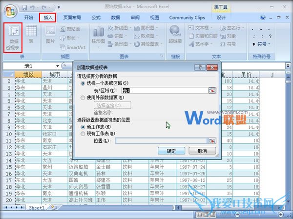Image resolution: width=293 pixels, height=219 pixels.
Task: Choose the 散点图 scatter chart
Action: (x=146, y=36)
